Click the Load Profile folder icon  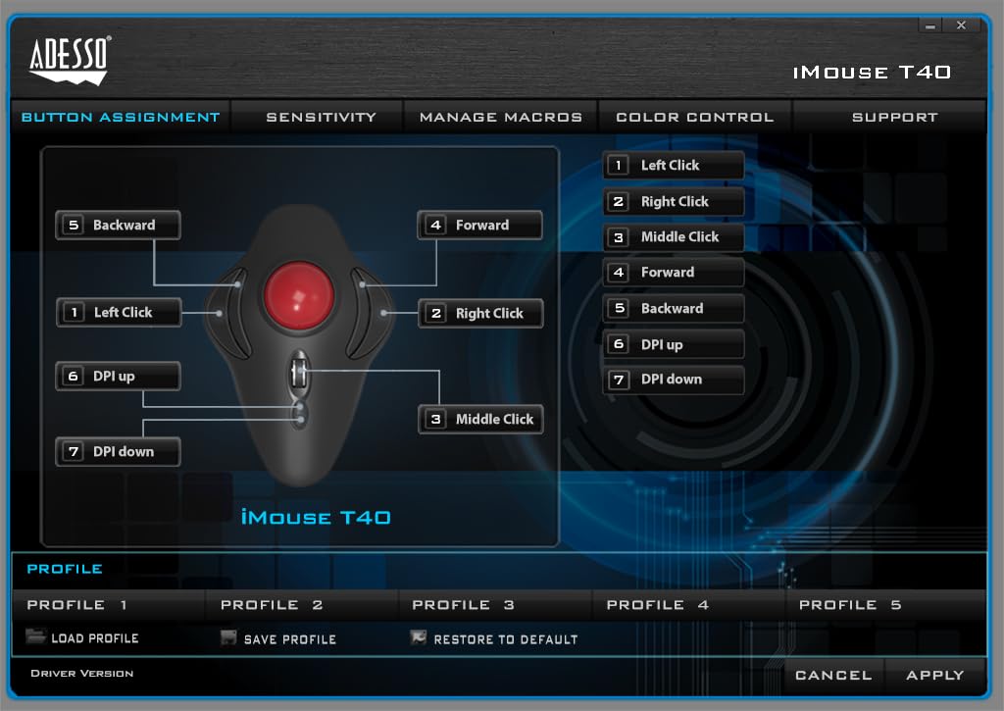[x=36, y=637]
